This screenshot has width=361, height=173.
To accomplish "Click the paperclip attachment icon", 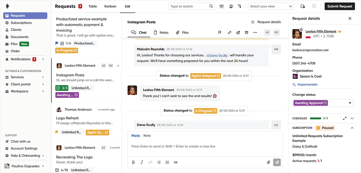I will pos(268,162).
